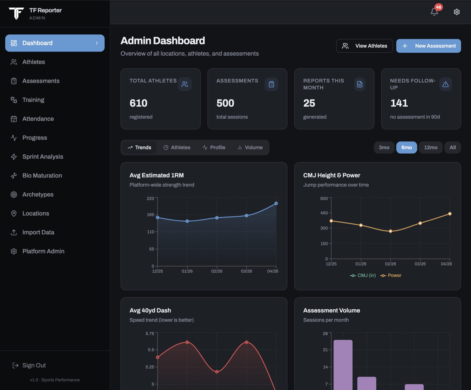
Task: Go to the Locations page
Action: point(55,213)
